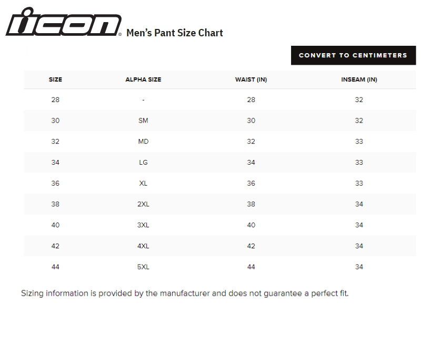The height and width of the screenshot is (342, 421).
Task: Select the ALPHA SIZE column header
Action: coord(143,80)
